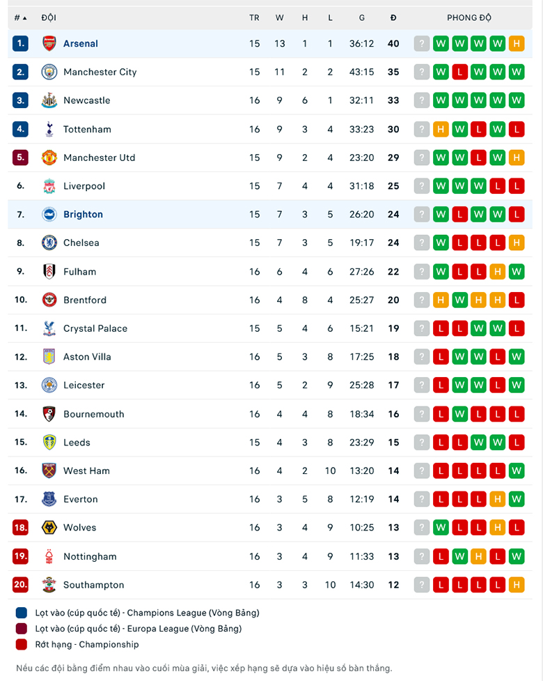Click the Chelsea lion crest icon
This screenshot has height=681, width=543.
click(x=49, y=243)
